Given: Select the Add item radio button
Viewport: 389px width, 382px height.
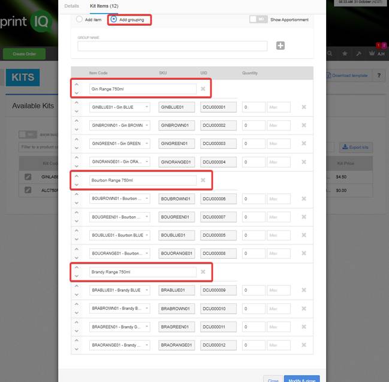Looking at the screenshot, I should [x=79, y=19].
